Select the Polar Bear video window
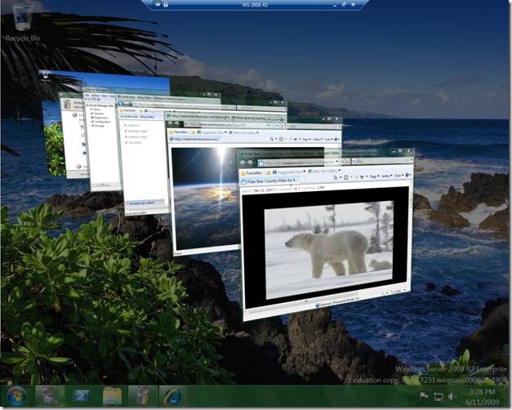This screenshot has width=512, height=410. [327, 245]
